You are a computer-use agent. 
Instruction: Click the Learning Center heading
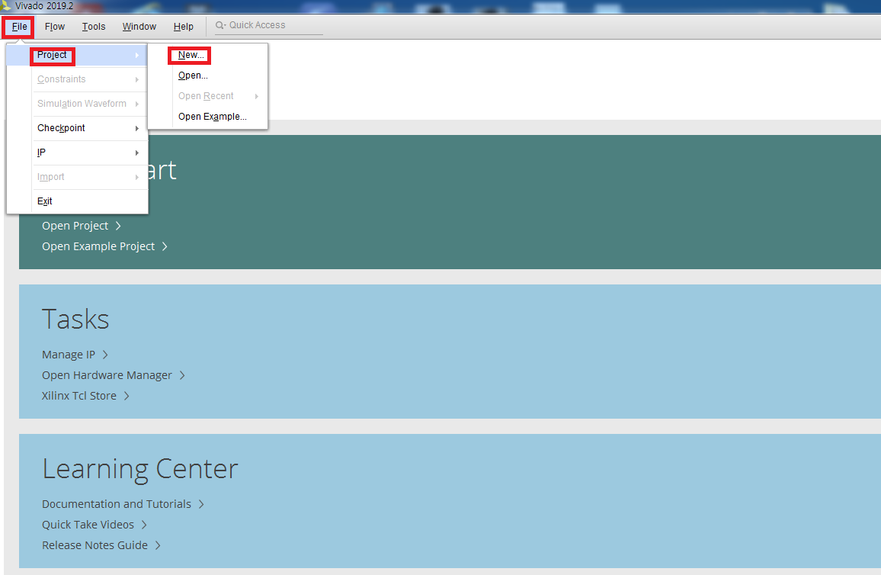(140, 469)
